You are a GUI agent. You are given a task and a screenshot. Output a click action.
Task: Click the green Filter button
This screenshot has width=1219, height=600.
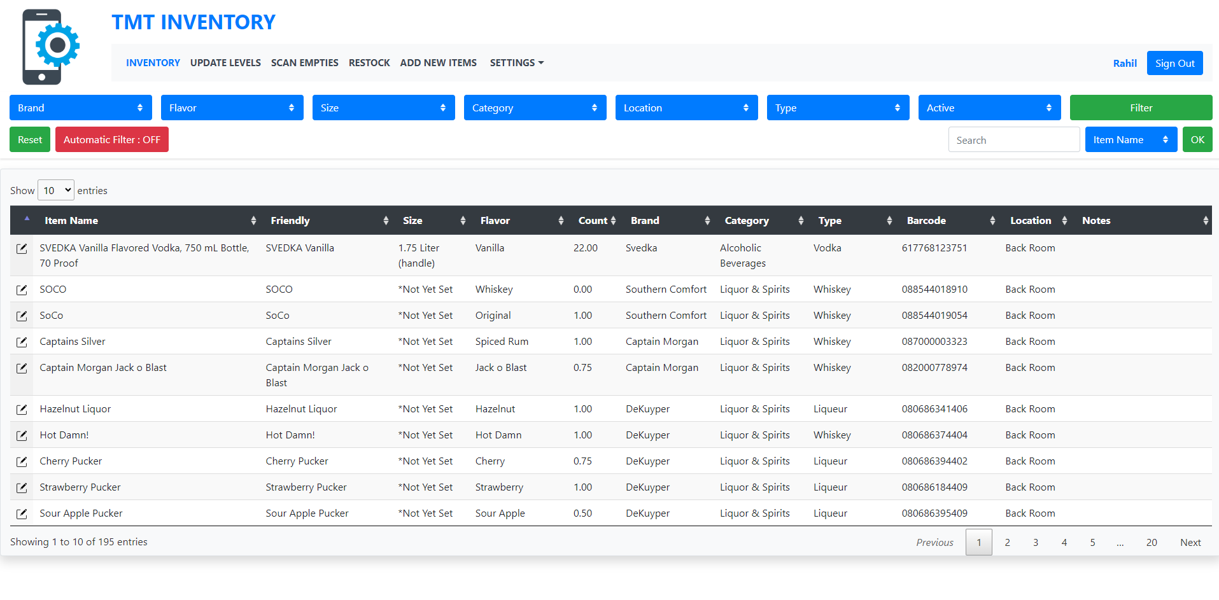point(1141,108)
